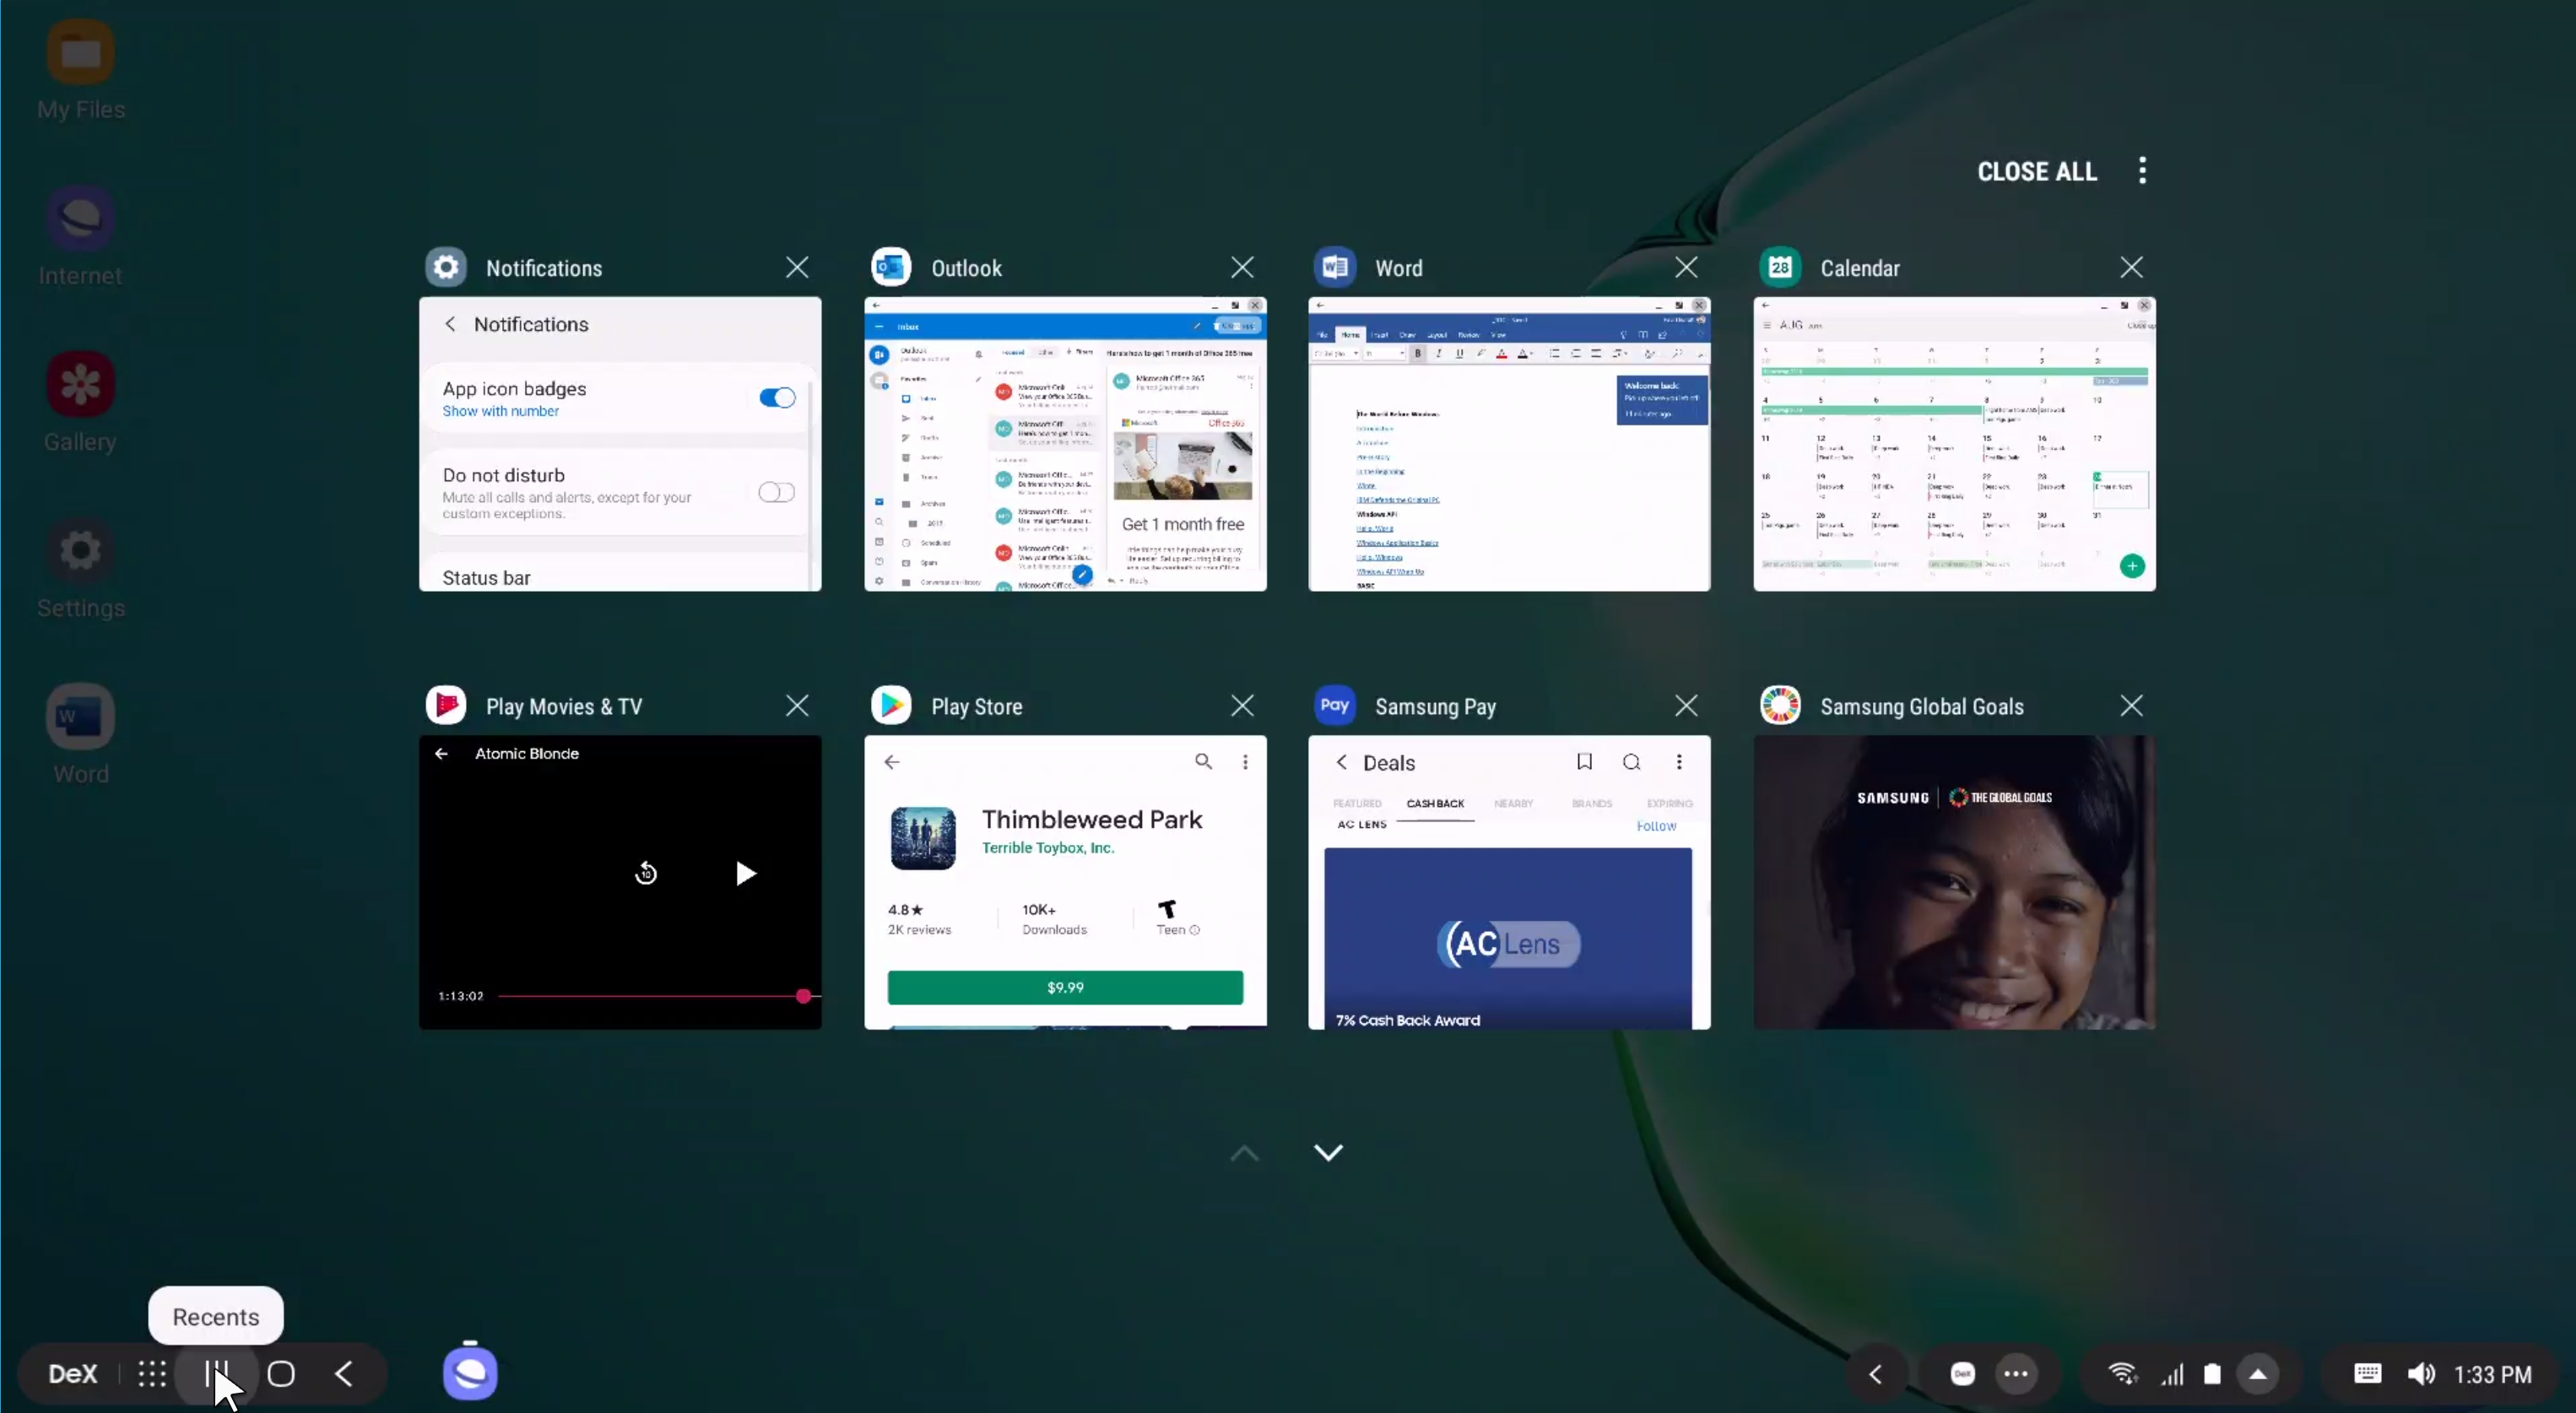Open the three-dots tray menu
2576x1413 pixels.
click(2016, 1373)
